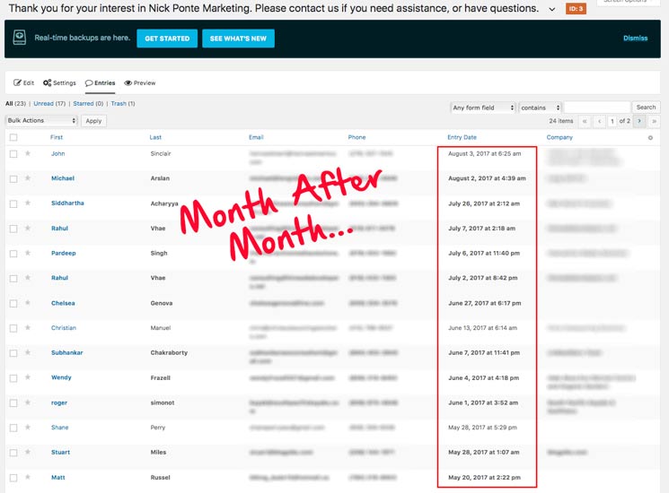Toggle select-all entries checkbox
This screenshot has height=493, width=669.
(x=13, y=137)
